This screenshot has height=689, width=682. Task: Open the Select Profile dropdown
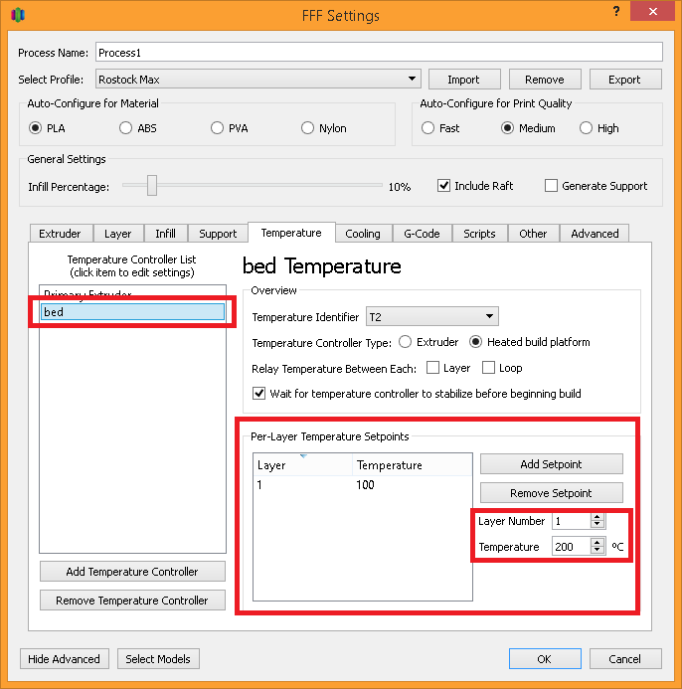258,80
